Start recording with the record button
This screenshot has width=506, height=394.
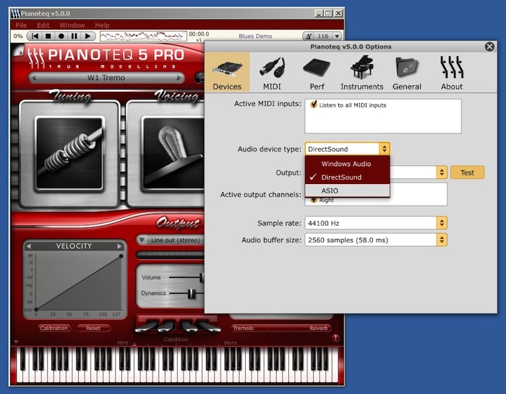click(x=61, y=36)
